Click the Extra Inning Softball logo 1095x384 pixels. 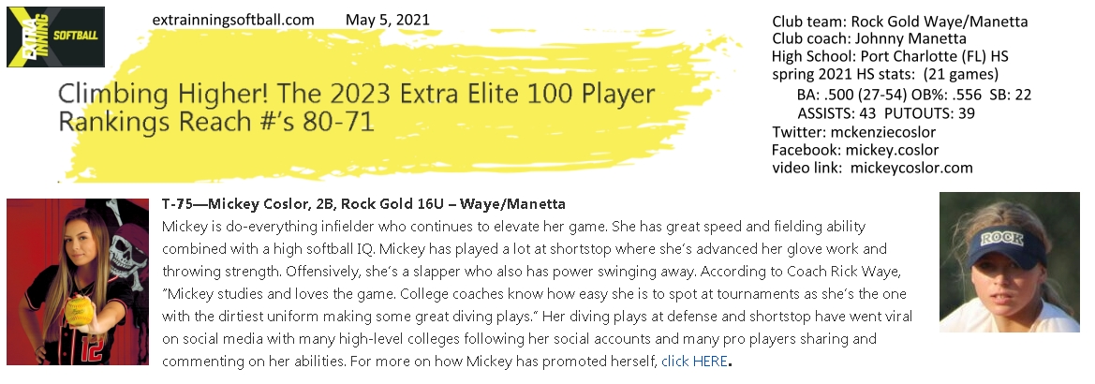coord(56,37)
